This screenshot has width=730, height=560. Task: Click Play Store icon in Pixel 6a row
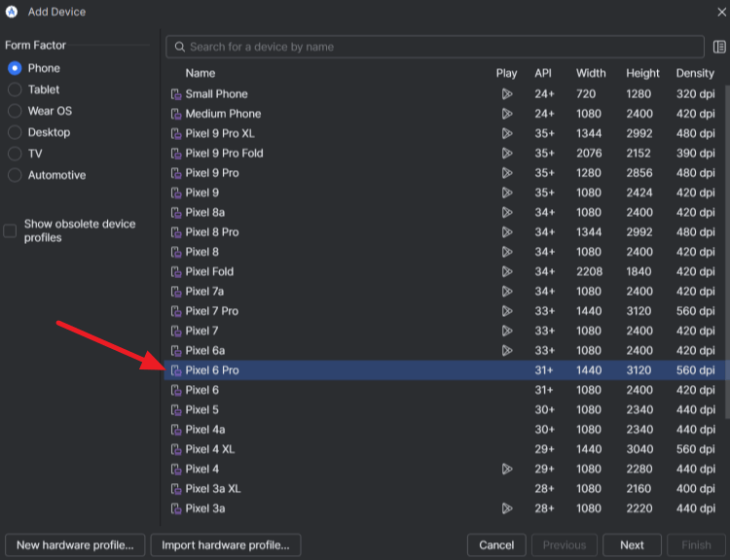pos(507,350)
